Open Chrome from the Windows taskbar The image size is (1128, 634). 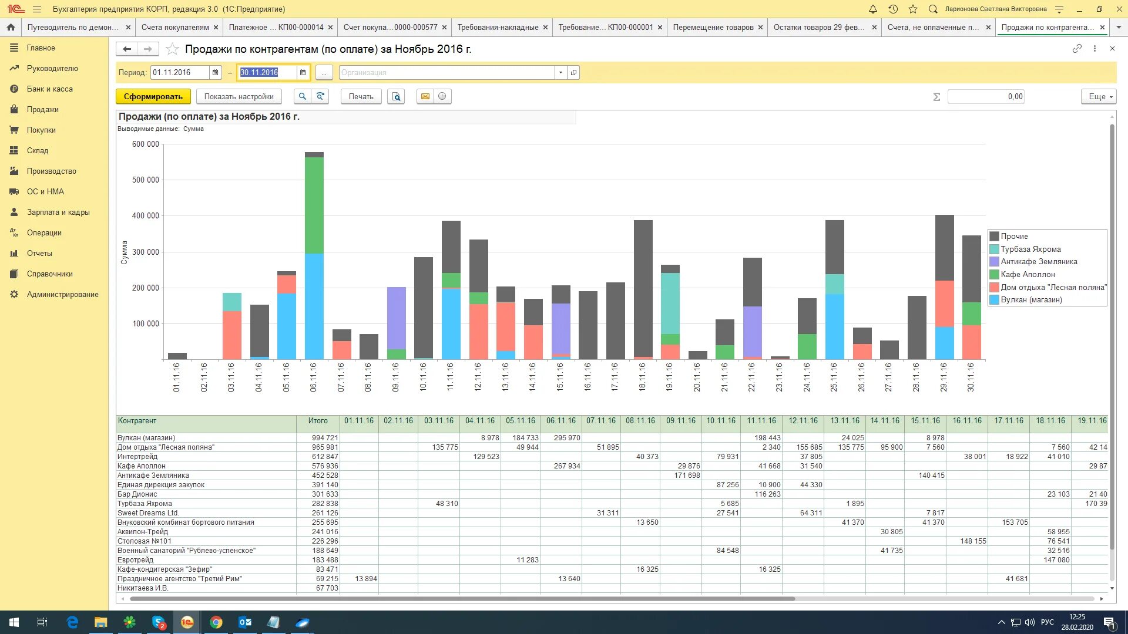point(216,622)
